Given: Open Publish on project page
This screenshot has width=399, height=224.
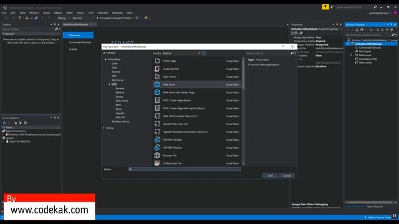Looking at the screenshot, I should pyautogui.click(x=74, y=49).
